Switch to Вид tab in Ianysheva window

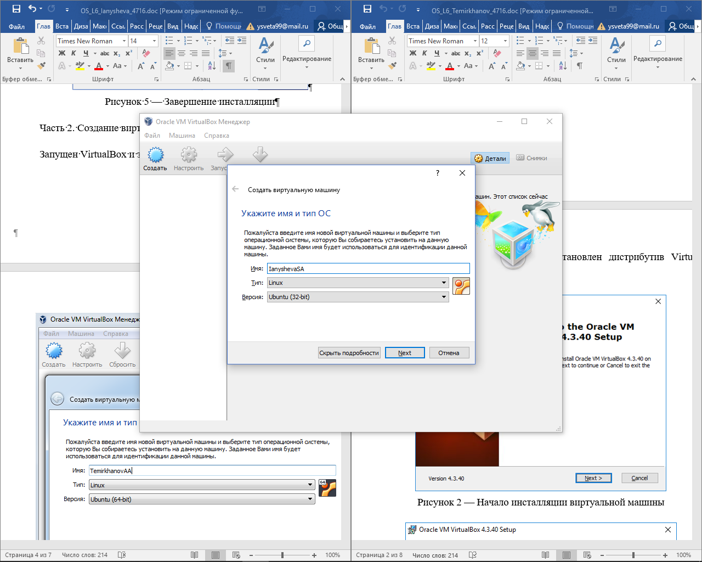pos(173,26)
